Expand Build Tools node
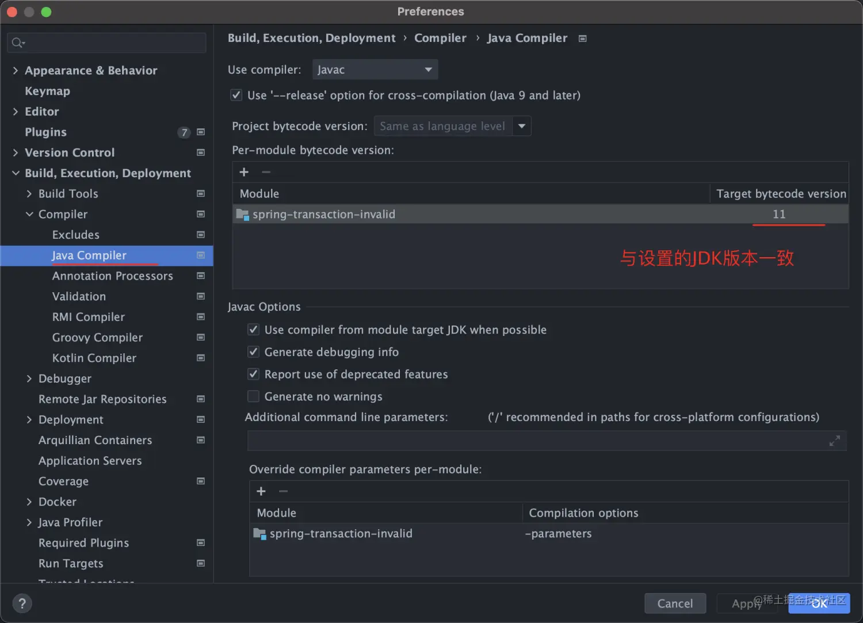 tap(29, 194)
